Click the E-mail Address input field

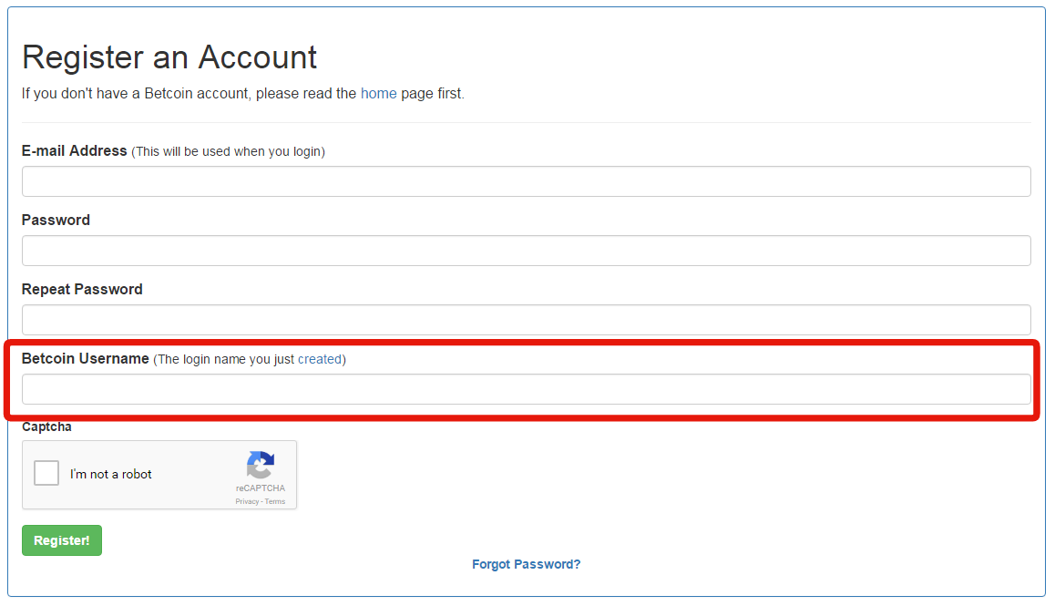(x=527, y=182)
